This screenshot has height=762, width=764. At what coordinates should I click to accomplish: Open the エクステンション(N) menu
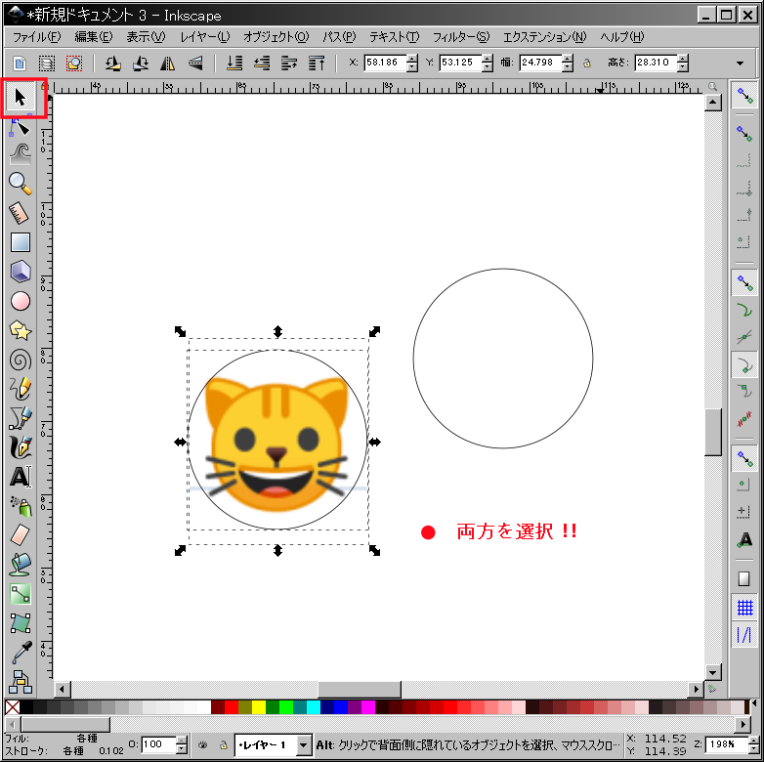pos(544,37)
